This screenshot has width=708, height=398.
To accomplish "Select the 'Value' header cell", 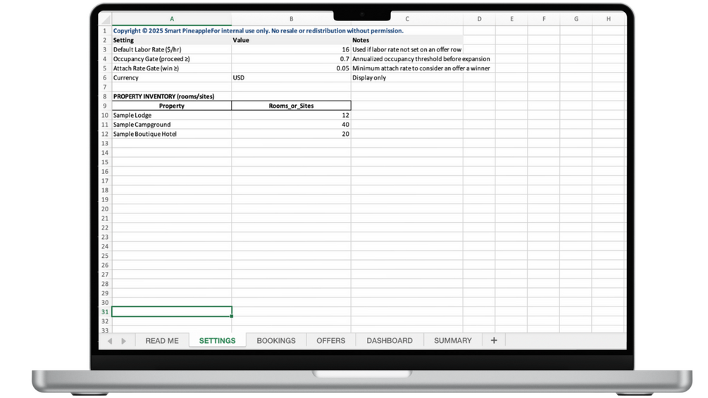I will click(291, 40).
